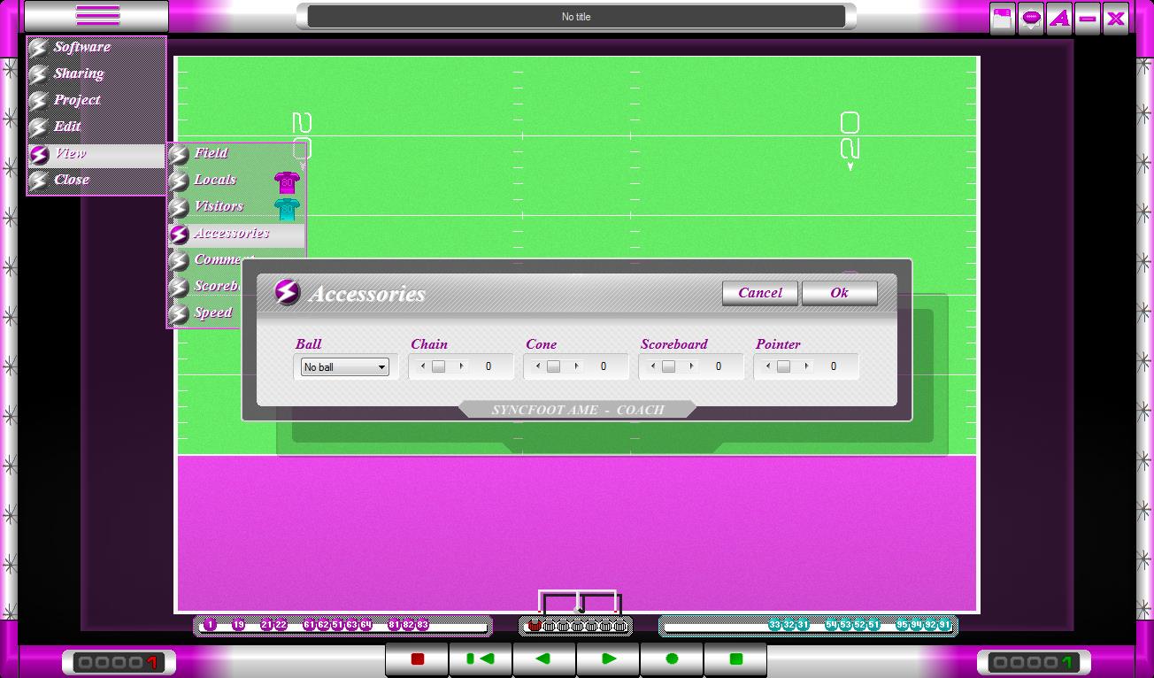Increase Chain count with right arrow
1154x678 pixels.
pyautogui.click(x=461, y=366)
